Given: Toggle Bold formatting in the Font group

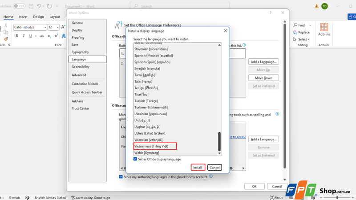Looking at the screenshot, I should 16,36.
